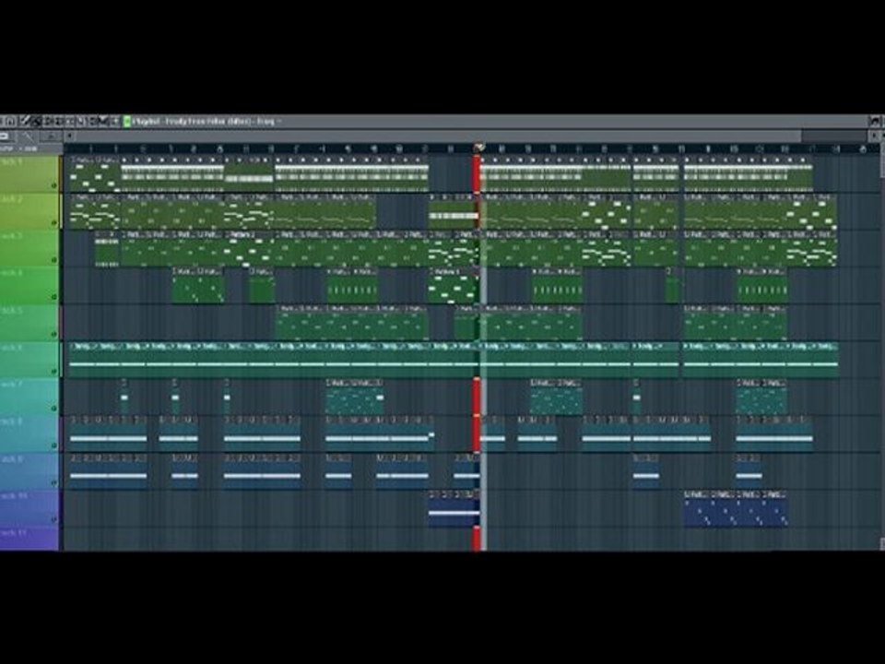The height and width of the screenshot is (664, 885).
Task: Mute Track 9 via its green LED
Action: (54, 482)
